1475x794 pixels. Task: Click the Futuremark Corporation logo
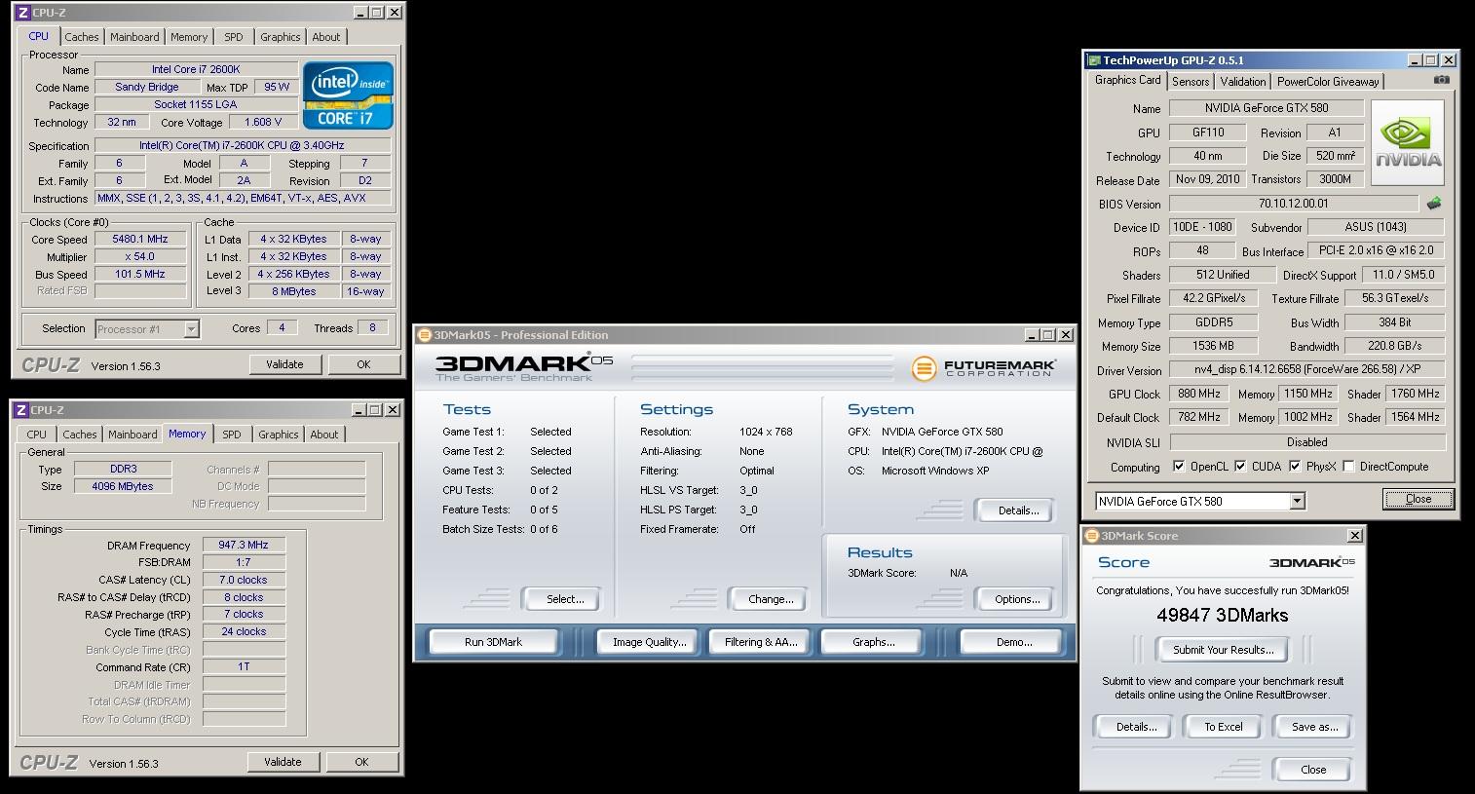pyautogui.click(x=984, y=368)
